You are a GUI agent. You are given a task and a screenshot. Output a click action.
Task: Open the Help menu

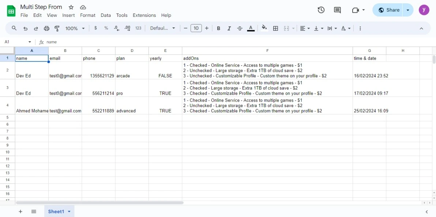166,15
